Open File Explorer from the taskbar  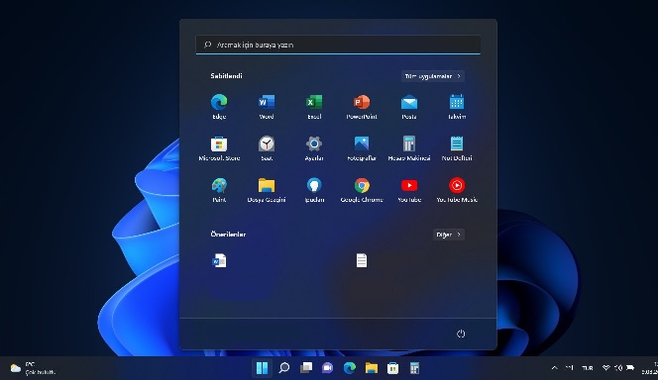(x=371, y=368)
